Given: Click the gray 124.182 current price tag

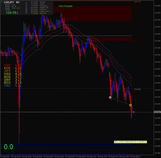Looking at the screenshot, I should 157,112.
